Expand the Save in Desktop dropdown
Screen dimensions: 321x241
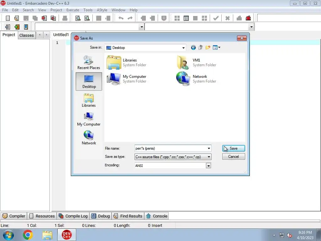[x=183, y=48]
